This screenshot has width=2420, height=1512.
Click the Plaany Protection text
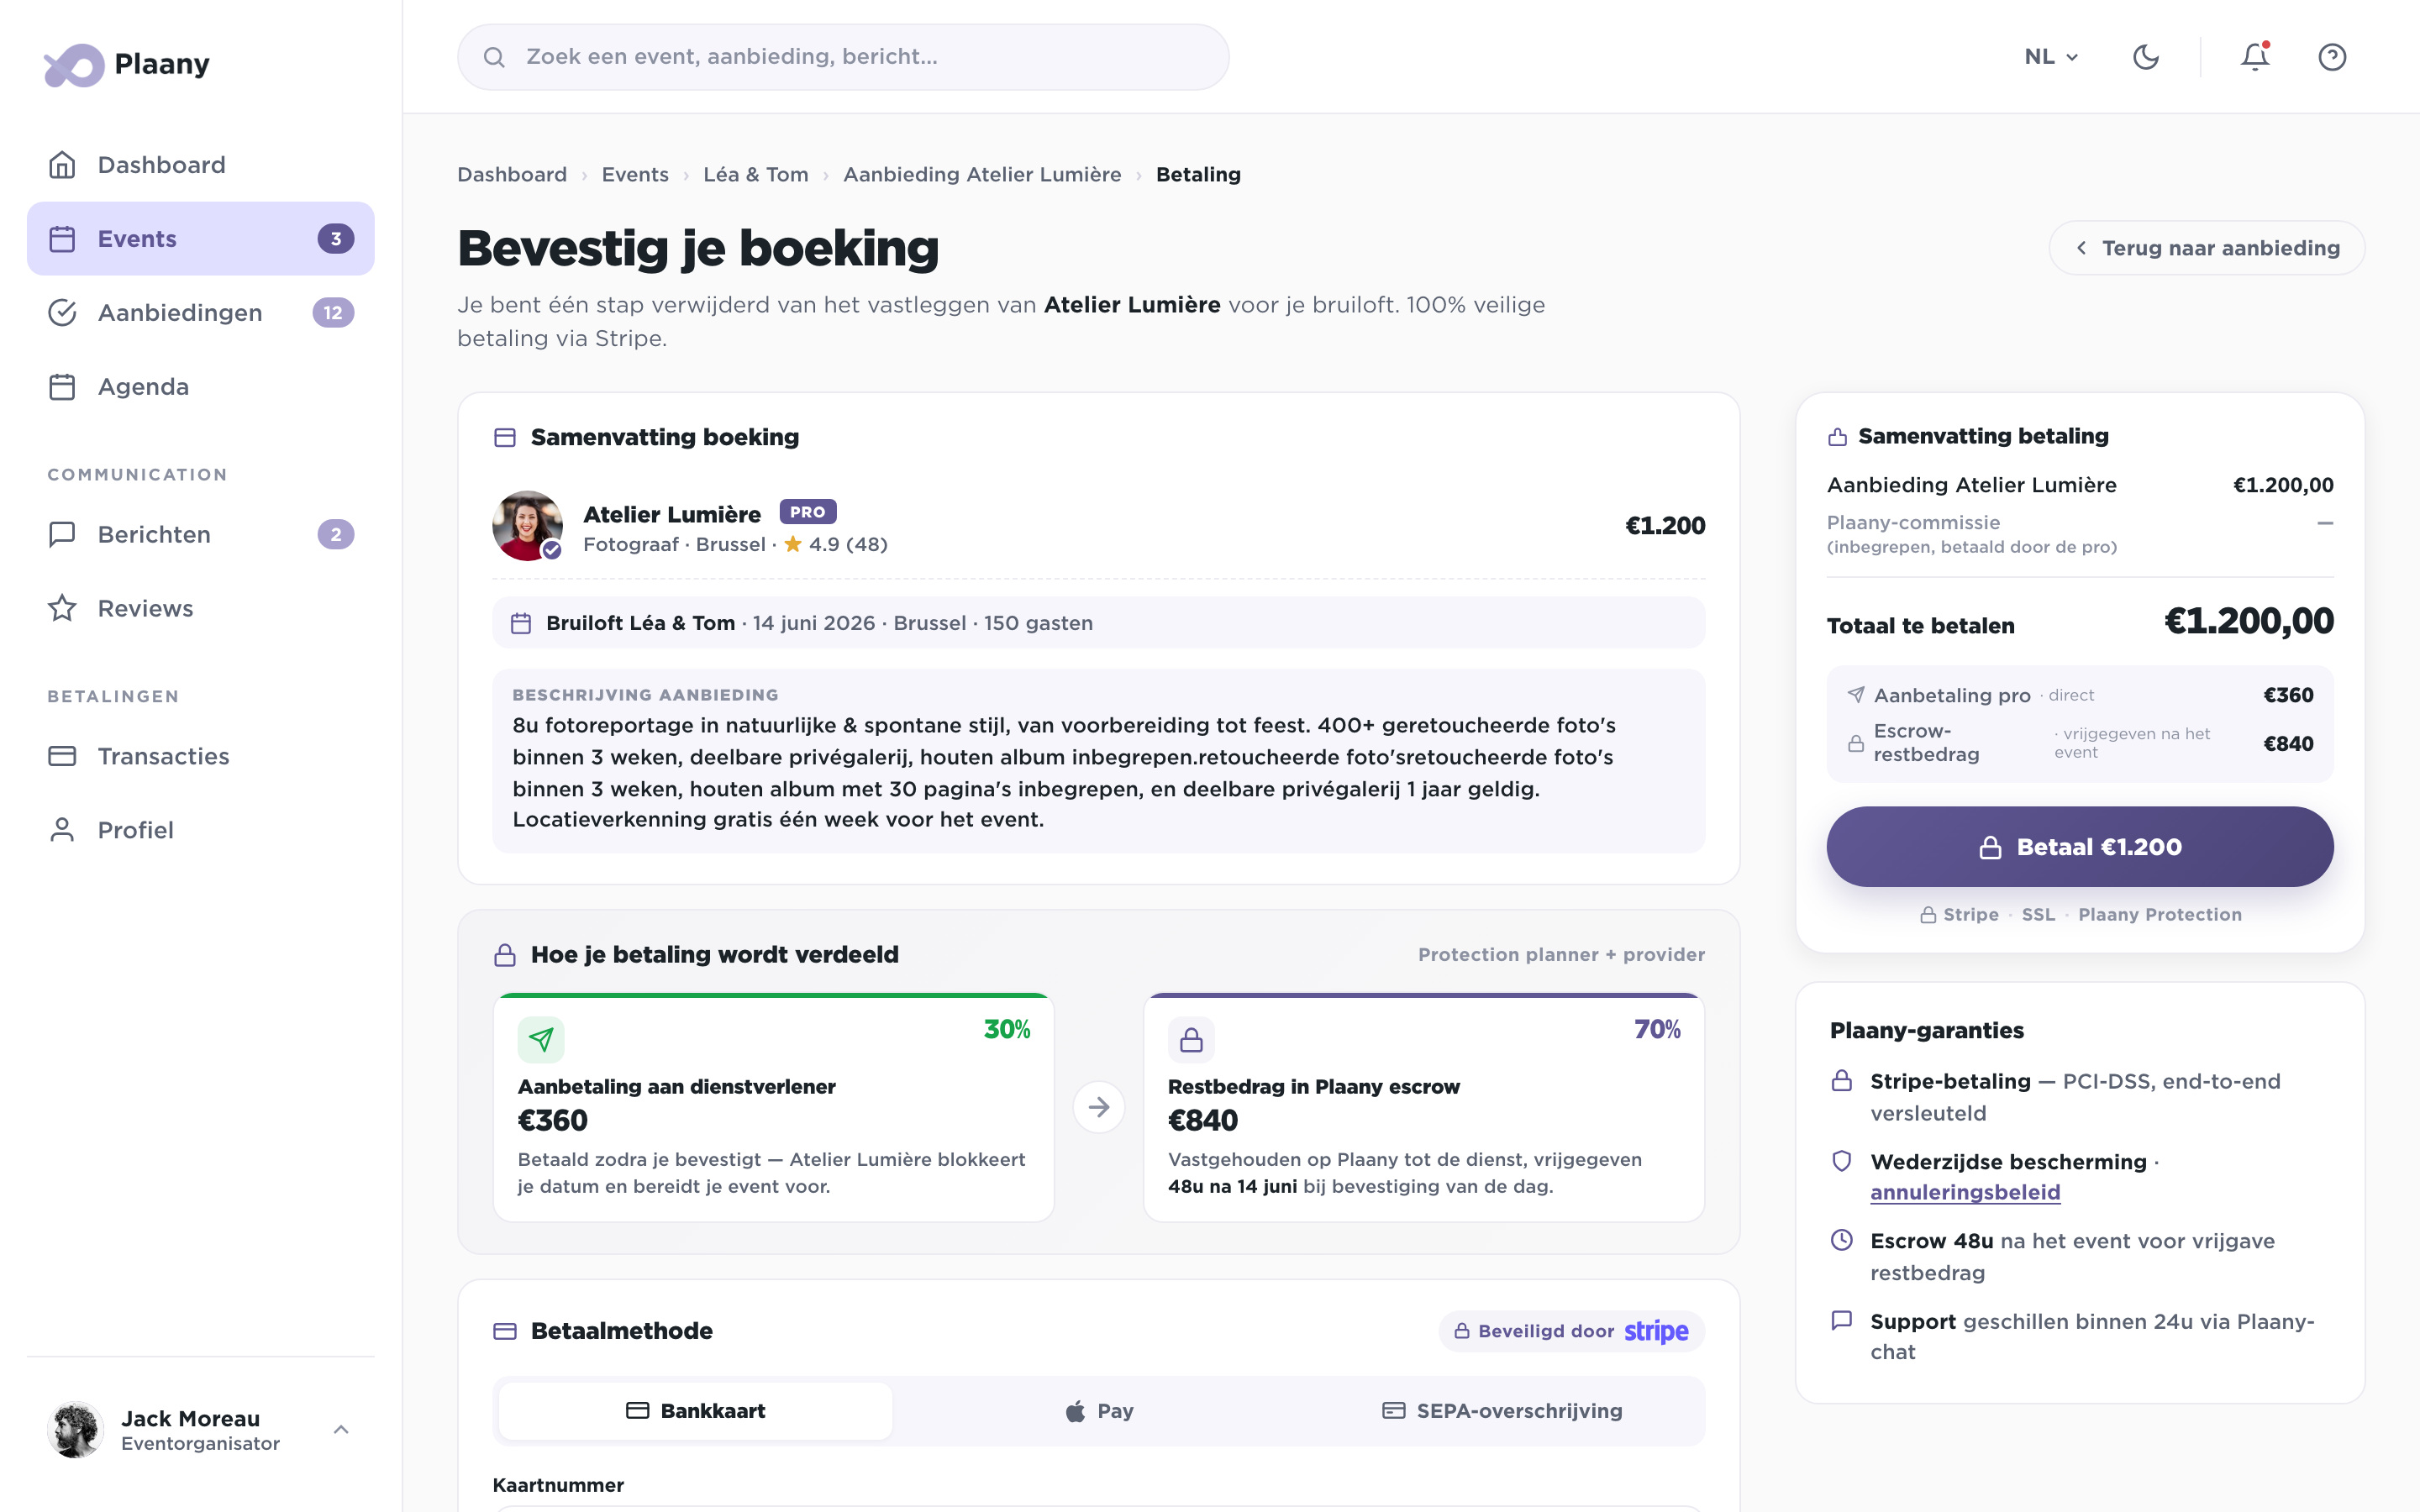[2160, 915]
